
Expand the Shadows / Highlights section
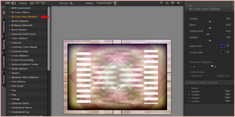229,62
